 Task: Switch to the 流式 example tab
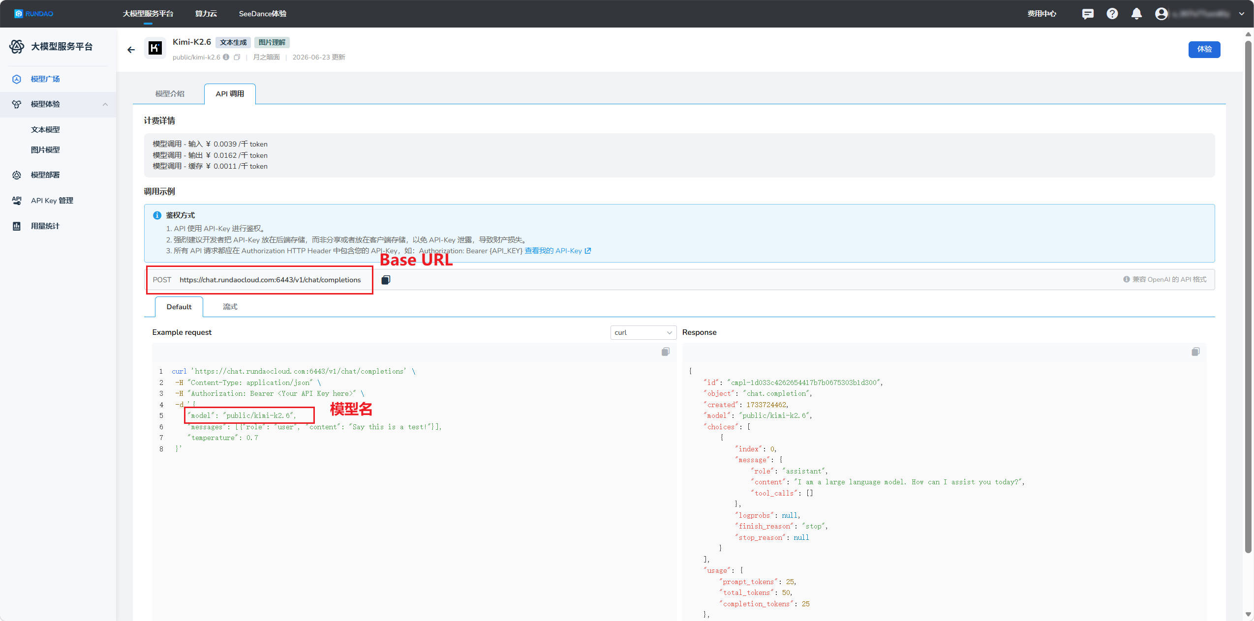230,307
